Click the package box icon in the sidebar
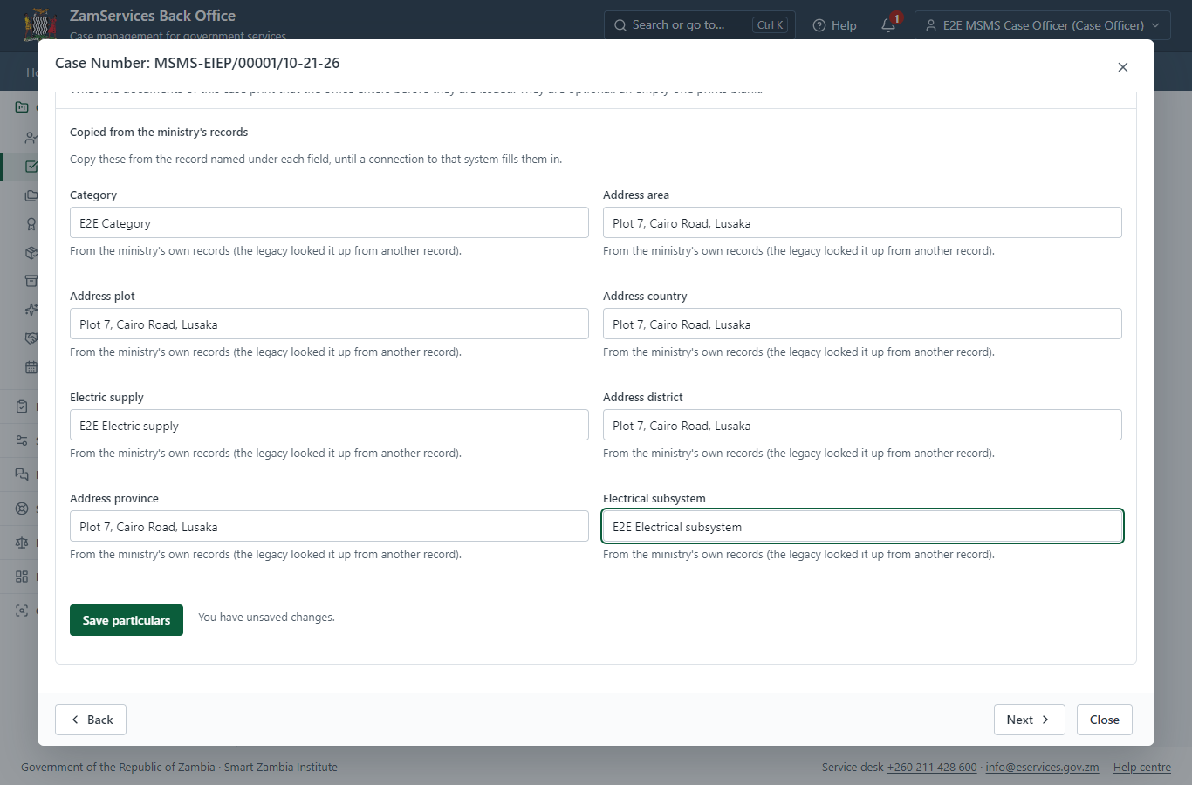1192x785 pixels. point(31,253)
